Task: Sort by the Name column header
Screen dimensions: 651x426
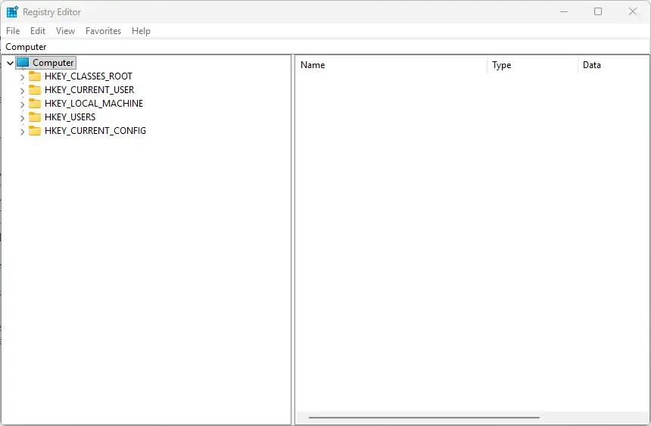Action: click(x=391, y=65)
